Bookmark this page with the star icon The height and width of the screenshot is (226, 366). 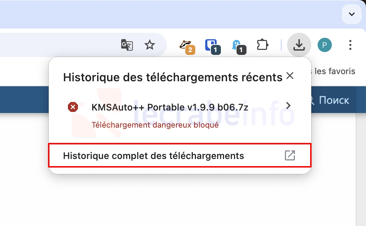(x=150, y=45)
